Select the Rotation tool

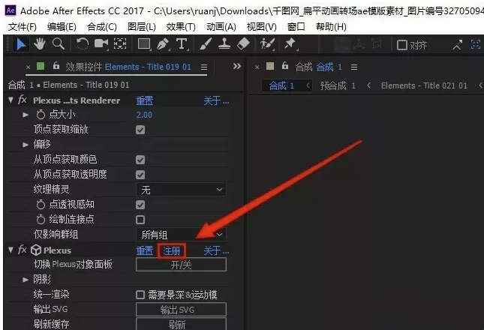click(82, 44)
